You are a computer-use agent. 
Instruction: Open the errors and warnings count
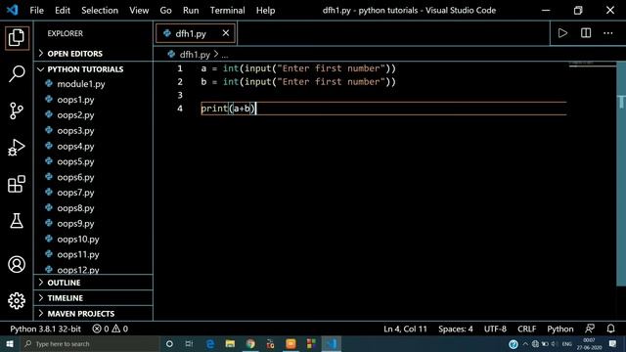click(x=111, y=329)
